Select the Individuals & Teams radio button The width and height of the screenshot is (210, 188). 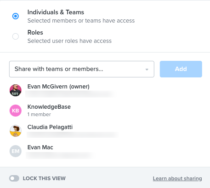[x=16, y=16]
